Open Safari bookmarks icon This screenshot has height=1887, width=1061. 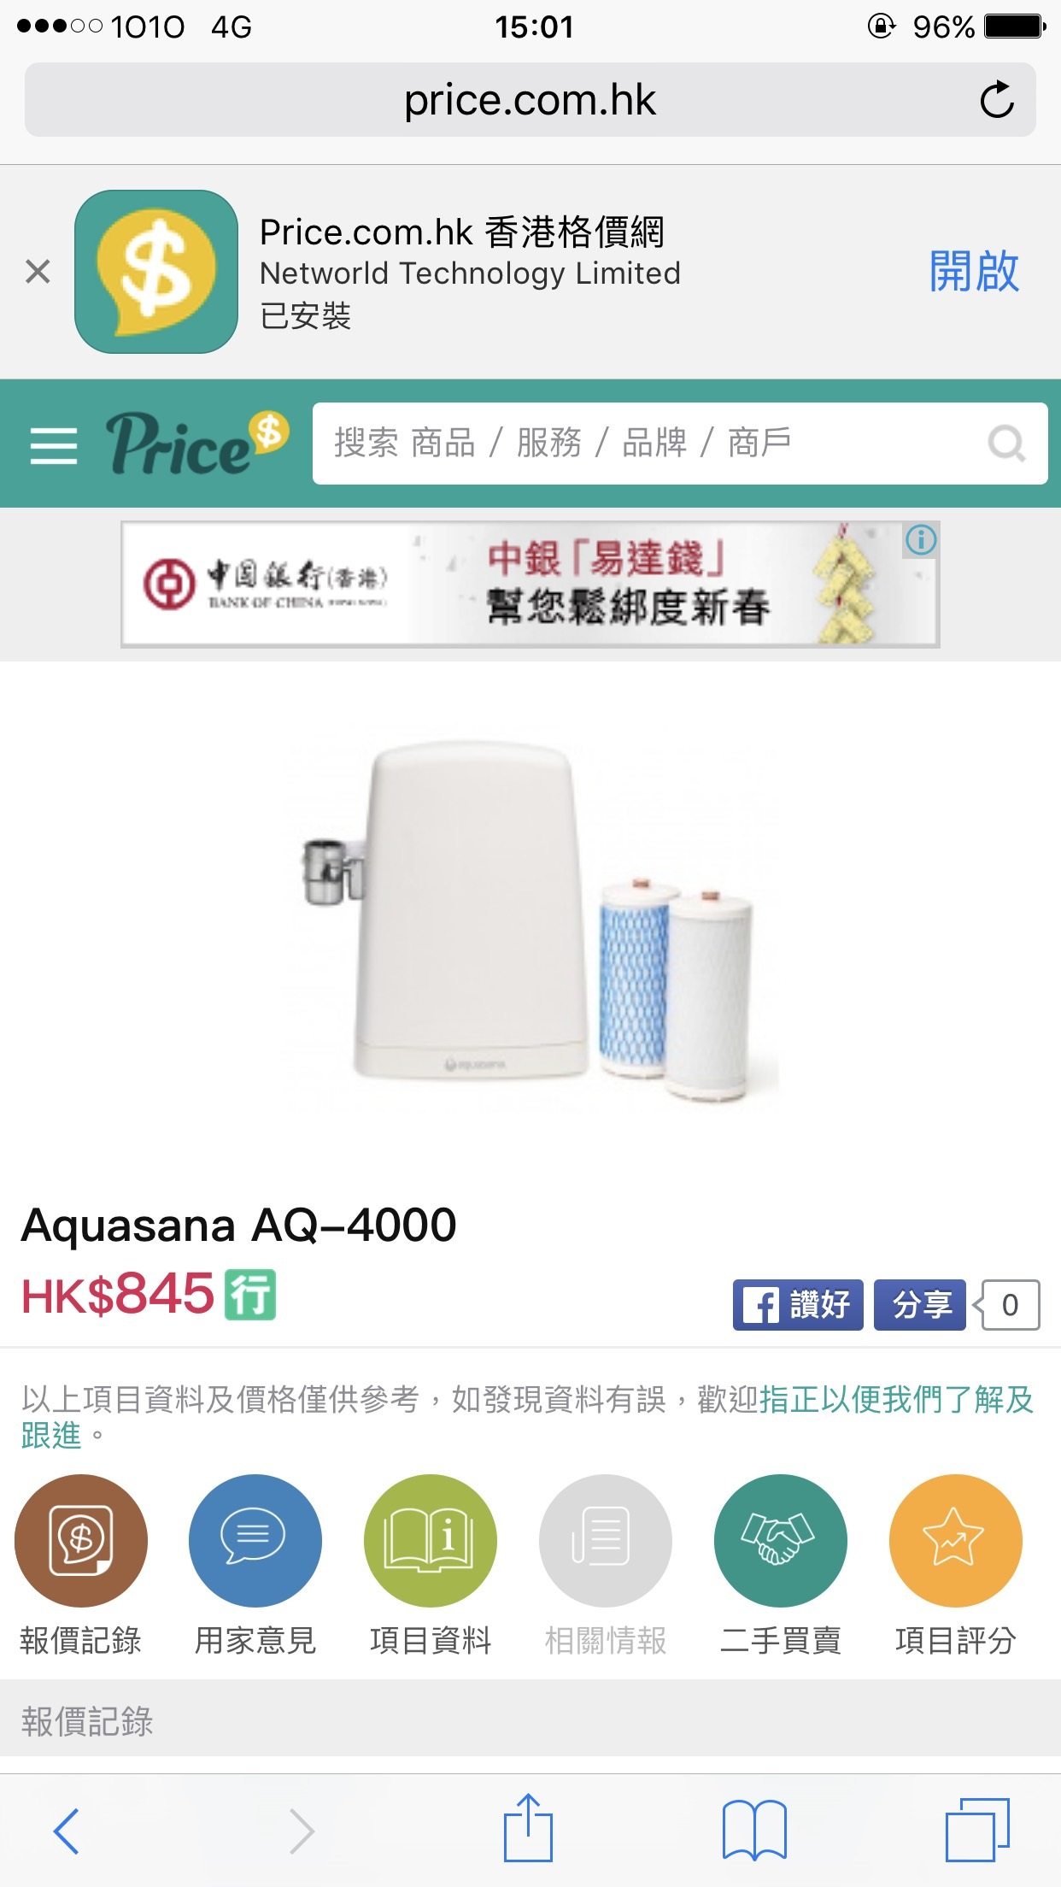tap(754, 1830)
